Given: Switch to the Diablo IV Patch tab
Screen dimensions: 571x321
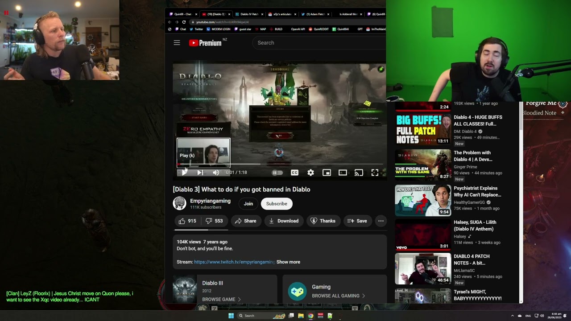Looking at the screenshot, I should click(249, 14).
